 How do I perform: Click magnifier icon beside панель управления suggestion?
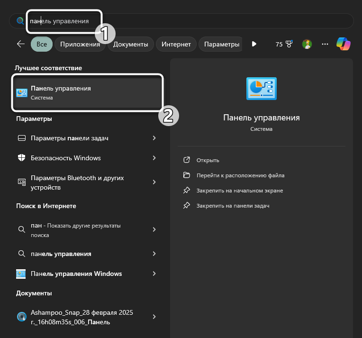pos(22,254)
